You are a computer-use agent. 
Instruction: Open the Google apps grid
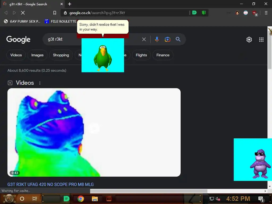click(261, 40)
